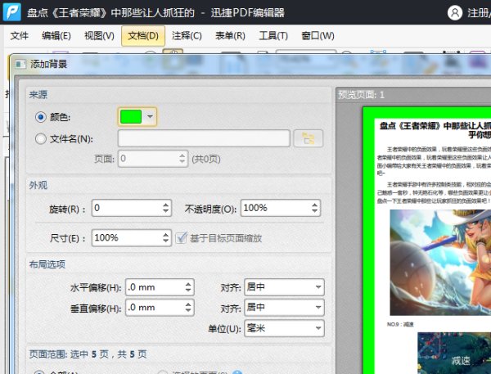Screen dimensions: 491x374
Task: Click the 旋转(R) spinner arrows
Action: point(165,208)
